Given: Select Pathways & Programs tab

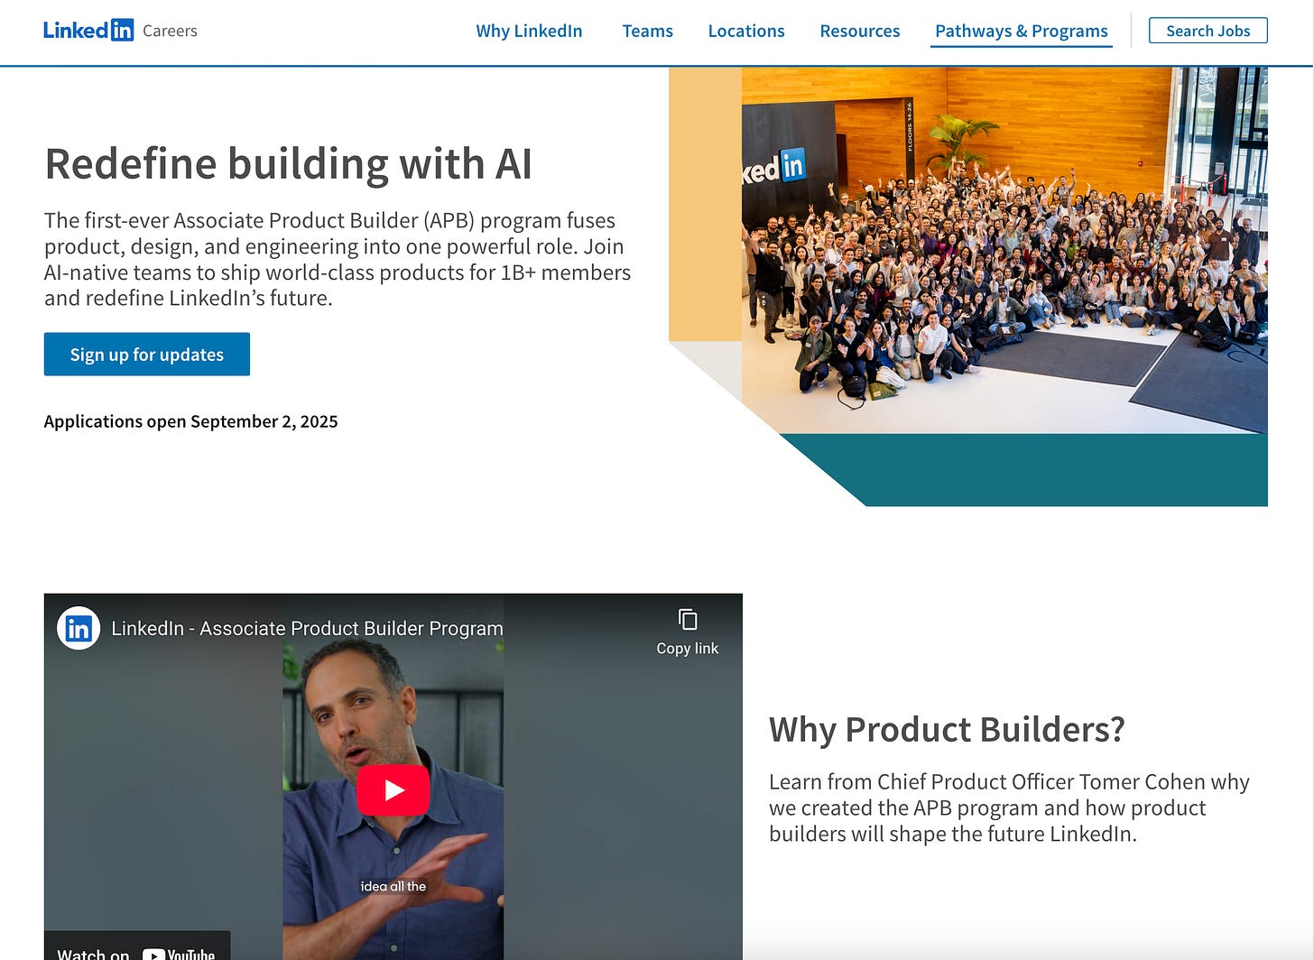Looking at the screenshot, I should (x=1021, y=31).
